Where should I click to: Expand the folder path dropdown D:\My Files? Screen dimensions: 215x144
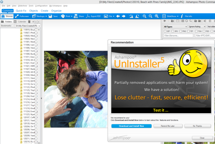39,26
